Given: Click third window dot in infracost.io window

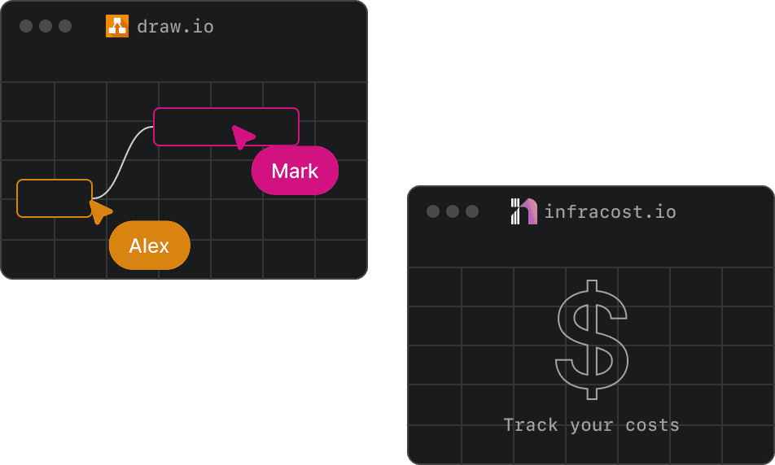Looking at the screenshot, I should pyautogui.click(x=472, y=211).
